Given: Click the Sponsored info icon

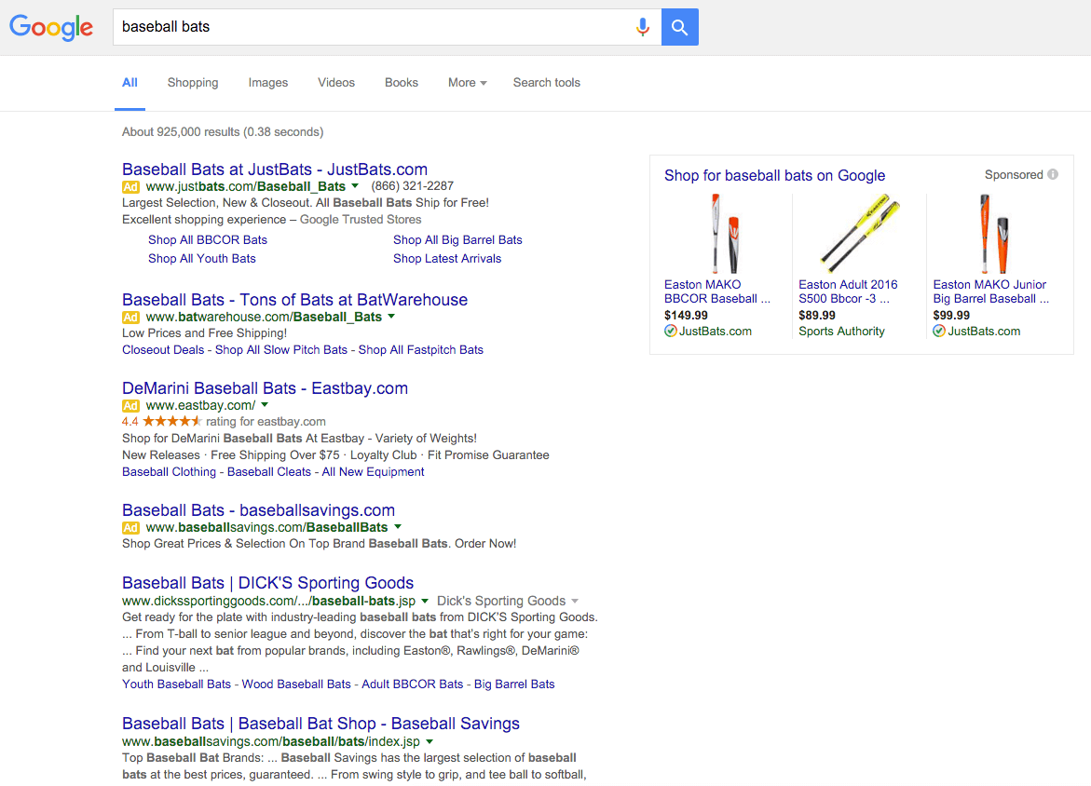Looking at the screenshot, I should tap(1053, 174).
